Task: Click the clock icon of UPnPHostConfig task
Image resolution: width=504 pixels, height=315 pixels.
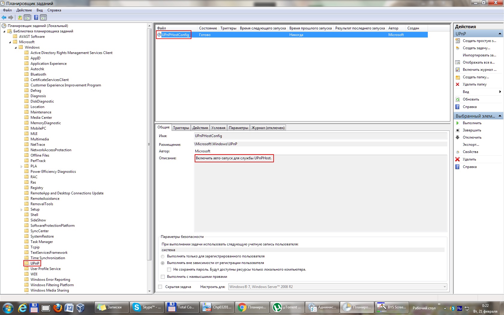Action: pyautogui.click(x=159, y=35)
